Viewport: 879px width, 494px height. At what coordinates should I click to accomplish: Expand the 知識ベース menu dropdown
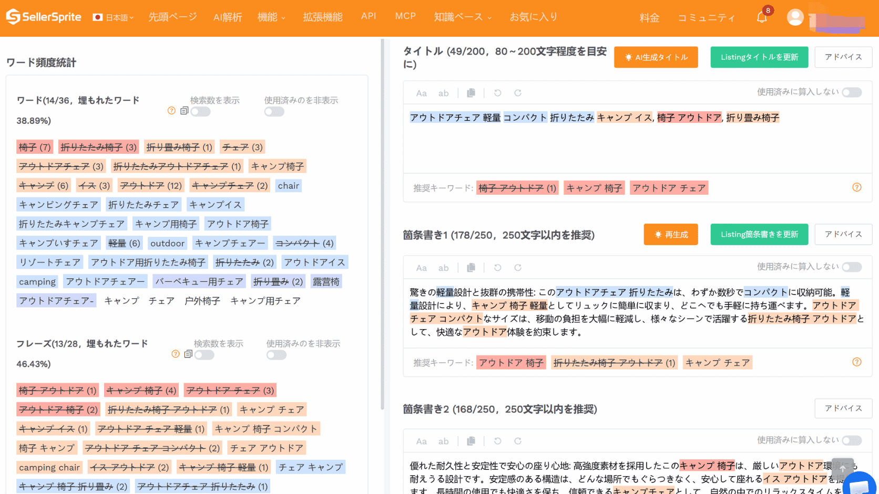(x=463, y=17)
